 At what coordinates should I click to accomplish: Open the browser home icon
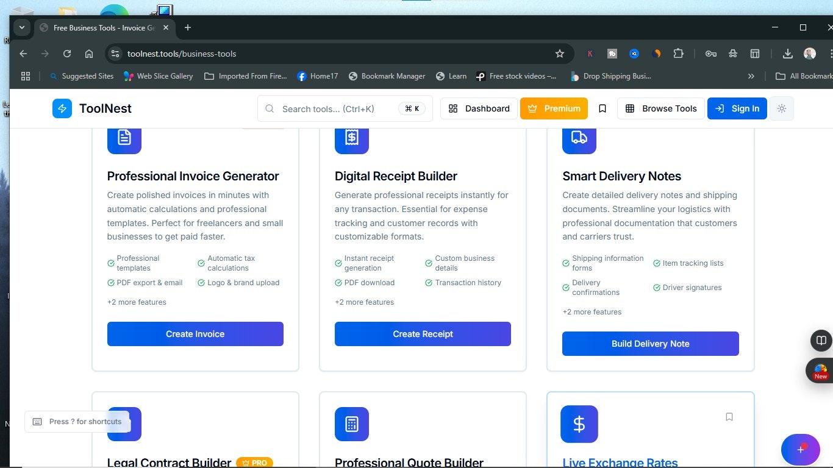89,54
